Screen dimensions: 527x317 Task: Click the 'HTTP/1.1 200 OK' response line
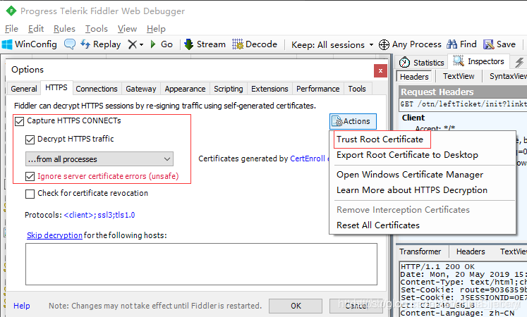(x=437, y=267)
